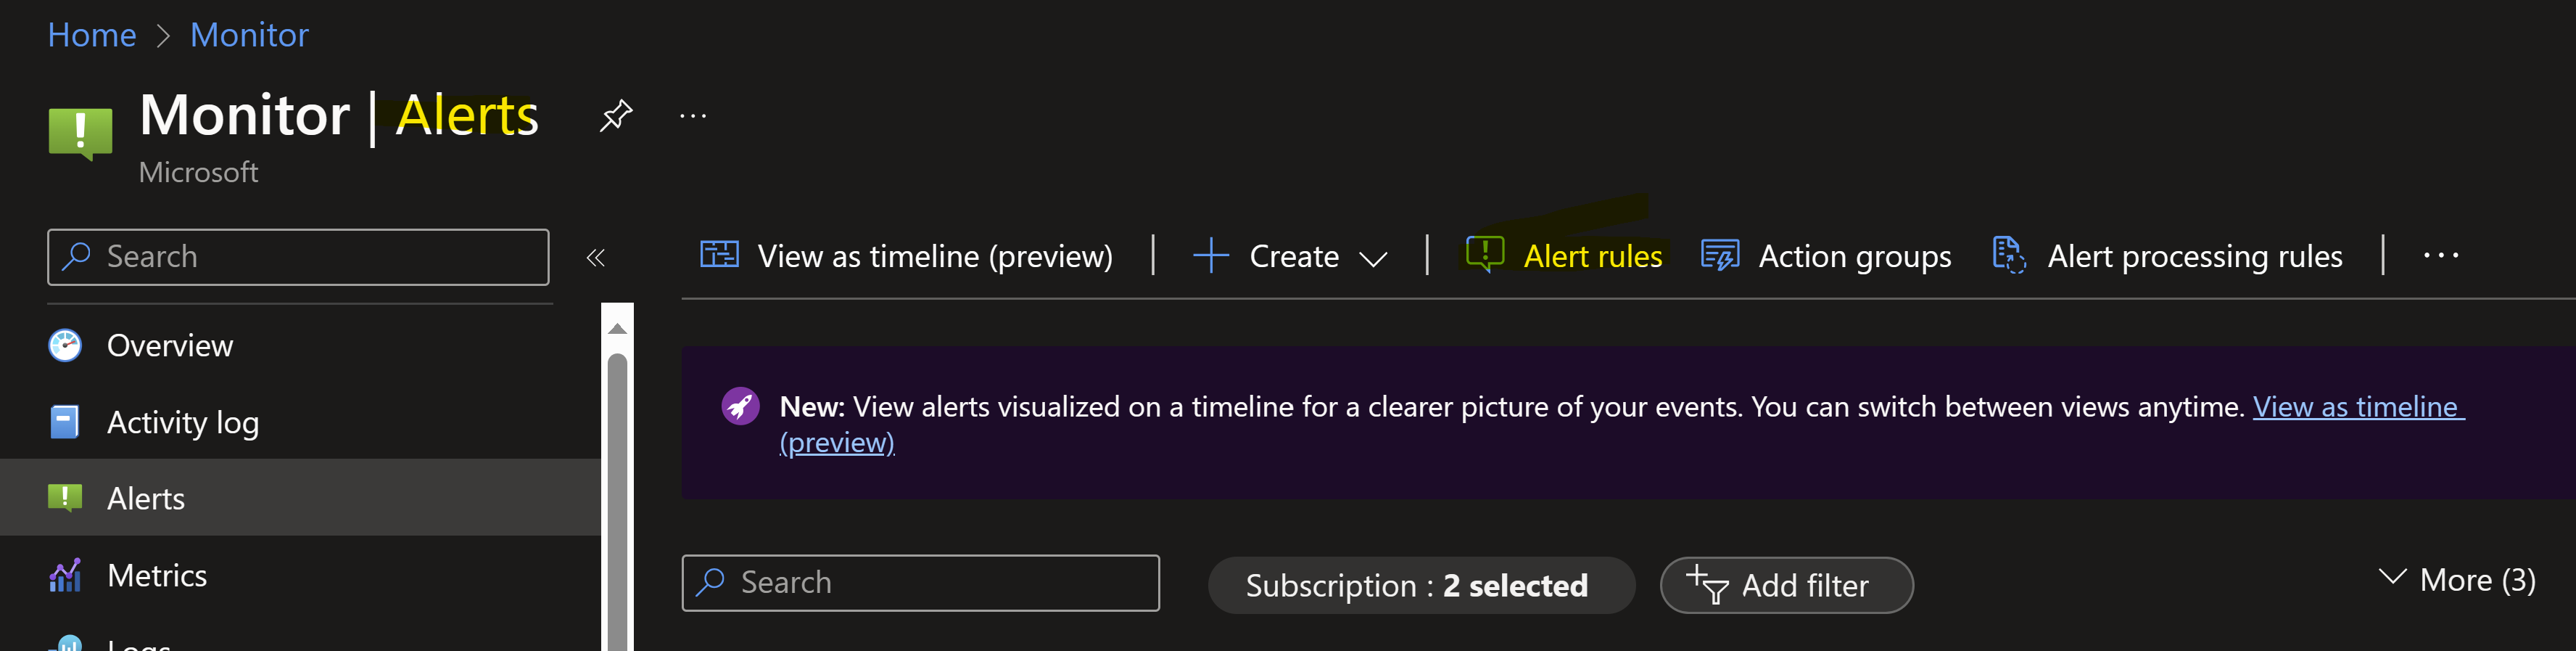Image resolution: width=2576 pixels, height=651 pixels.
Task: Click the rocket icon in the banner
Action: coord(741,406)
